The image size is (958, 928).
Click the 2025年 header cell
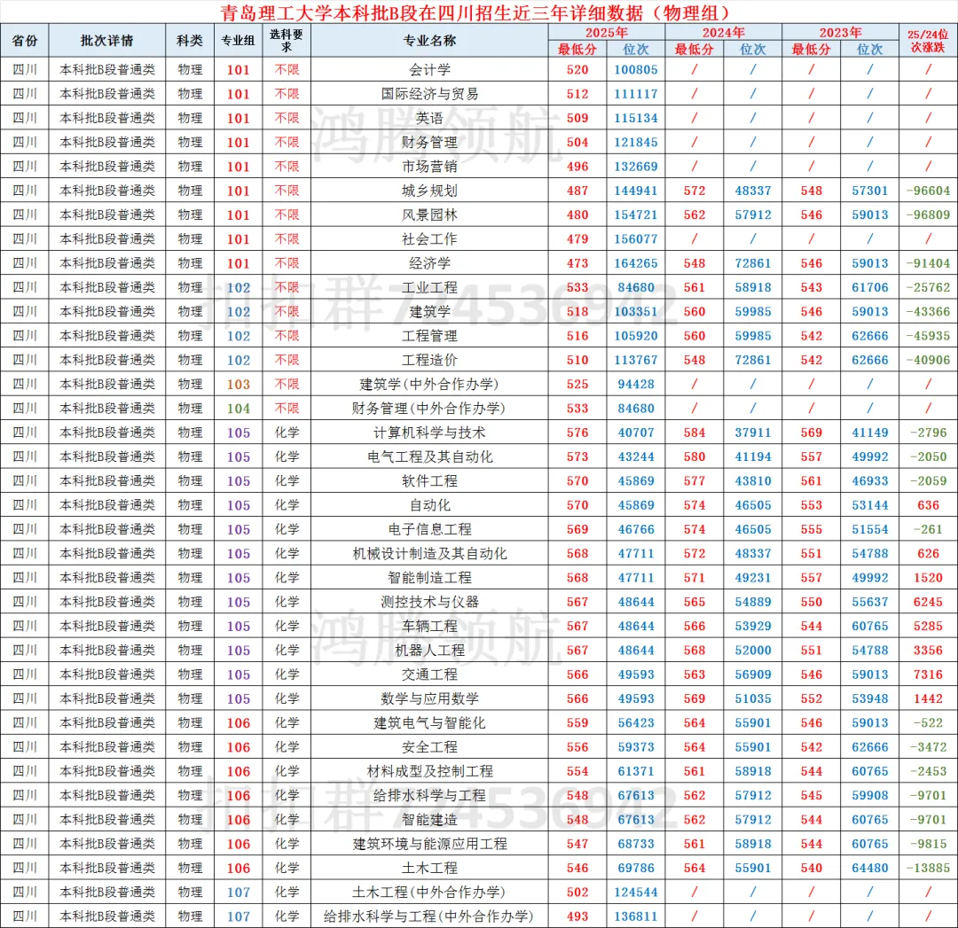point(607,33)
